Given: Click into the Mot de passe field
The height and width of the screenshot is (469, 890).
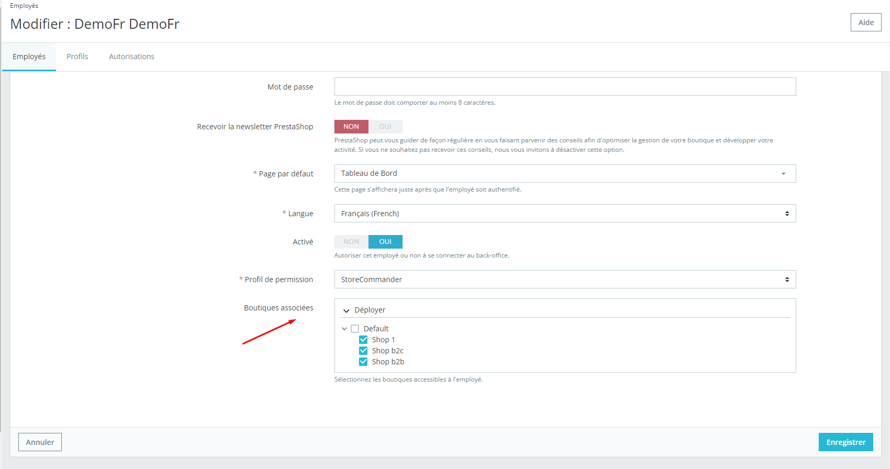Looking at the screenshot, I should [x=565, y=87].
